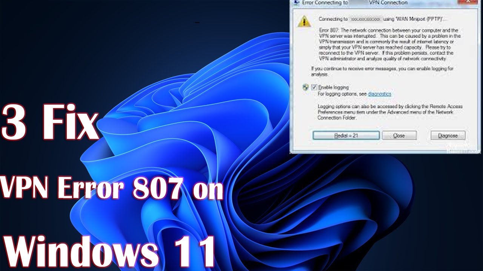Toggle the Enable logging checkbox
483x271 pixels.
pyautogui.click(x=314, y=87)
